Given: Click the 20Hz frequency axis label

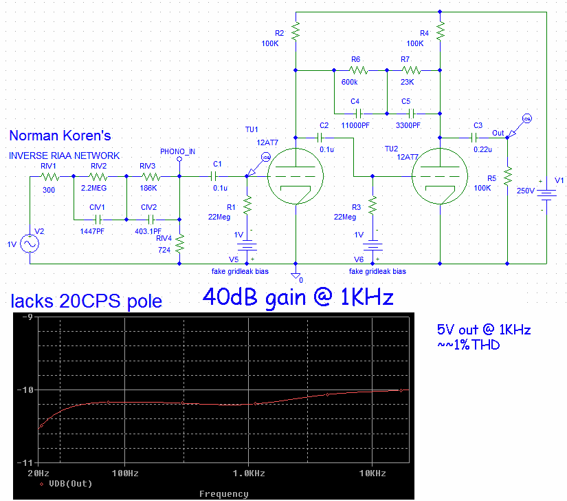Looking at the screenshot, I should [38, 473].
